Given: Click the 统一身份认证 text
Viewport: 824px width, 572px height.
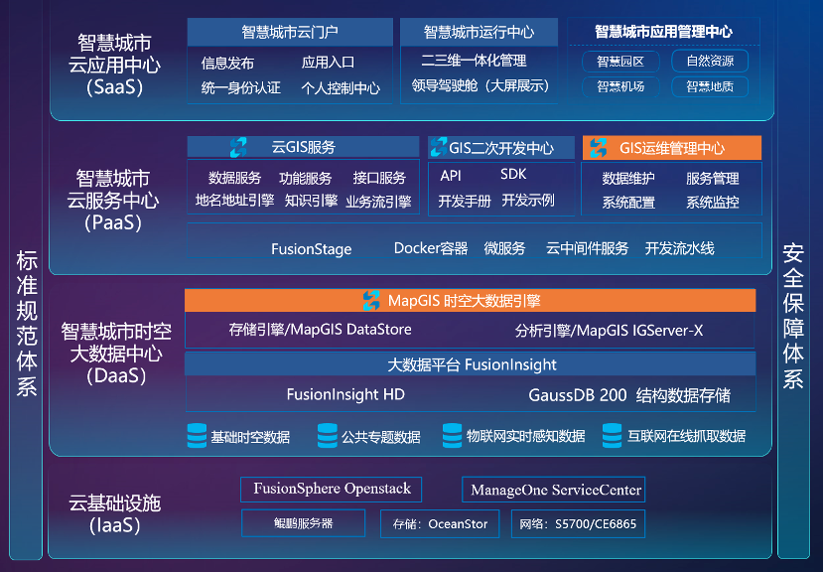Looking at the screenshot, I should [x=240, y=87].
